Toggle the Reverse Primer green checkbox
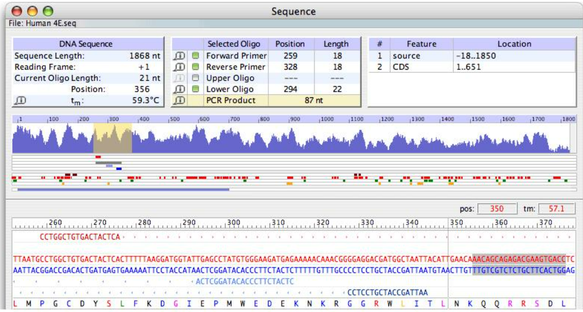583x312 pixels. coord(195,67)
